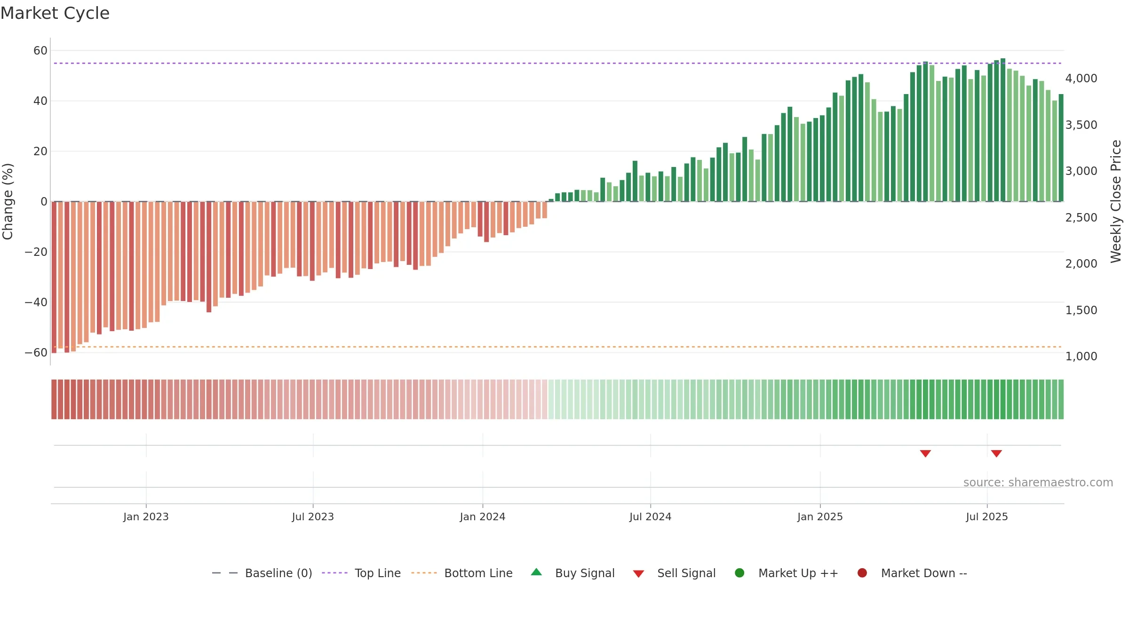Click the Jul 2025 axis label

987,516
